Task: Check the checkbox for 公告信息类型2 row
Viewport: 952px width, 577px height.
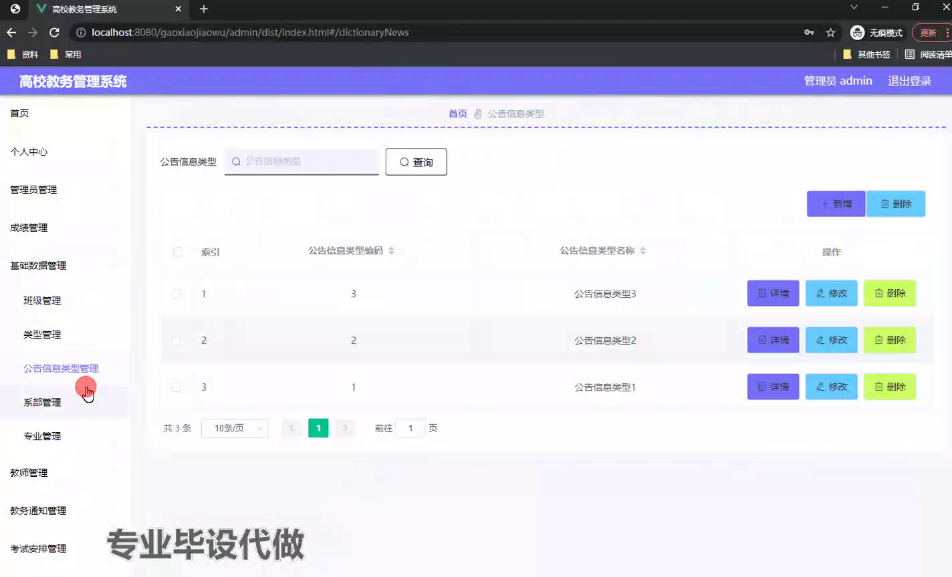Action: point(176,340)
